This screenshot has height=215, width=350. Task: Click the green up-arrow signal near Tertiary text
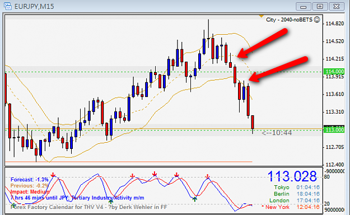point(111,202)
